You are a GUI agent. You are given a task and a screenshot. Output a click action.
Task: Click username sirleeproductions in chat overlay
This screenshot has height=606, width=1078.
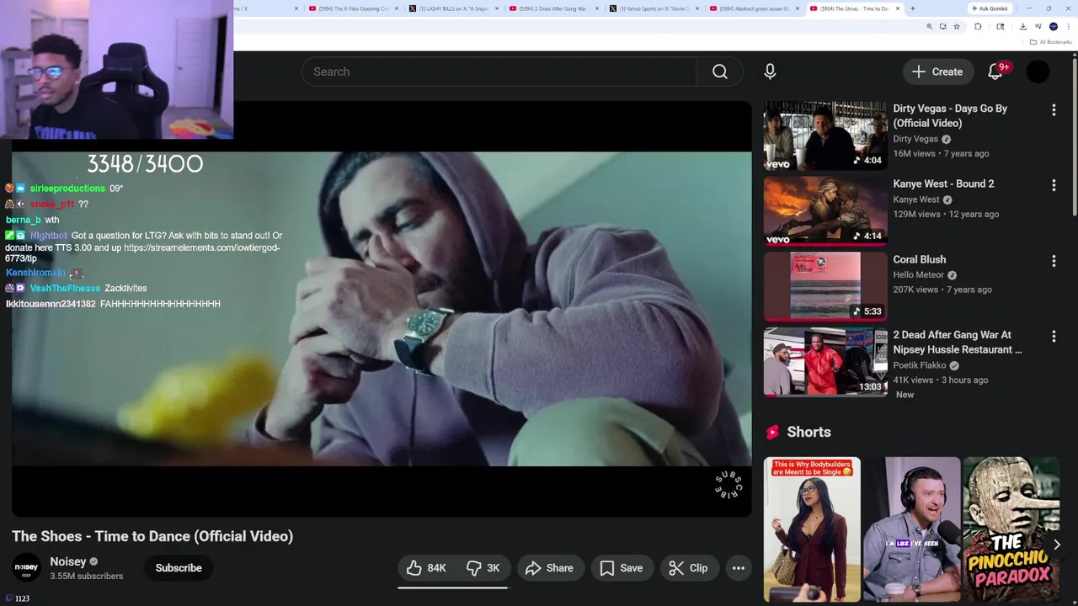(x=67, y=189)
